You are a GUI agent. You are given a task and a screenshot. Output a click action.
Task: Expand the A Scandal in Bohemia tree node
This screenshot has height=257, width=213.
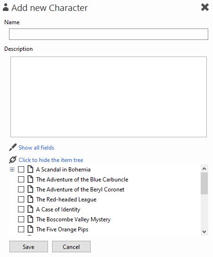[x=12, y=169]
